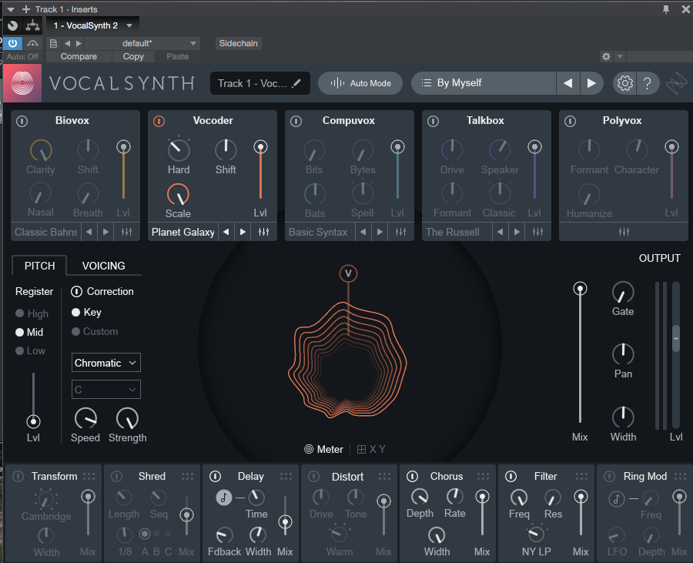
Task: Click the host routing icon beside plugin name
Action: pyautogui.click(x=32, y=25)
